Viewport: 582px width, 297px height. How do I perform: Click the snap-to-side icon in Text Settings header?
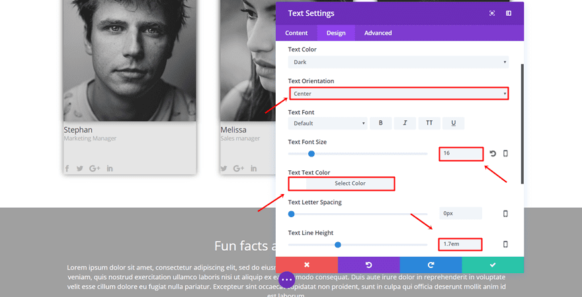(x=509, y=13)
